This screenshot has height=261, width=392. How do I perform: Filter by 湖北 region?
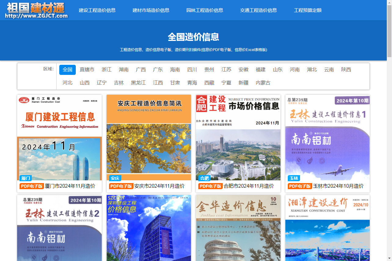coord(312,70)
